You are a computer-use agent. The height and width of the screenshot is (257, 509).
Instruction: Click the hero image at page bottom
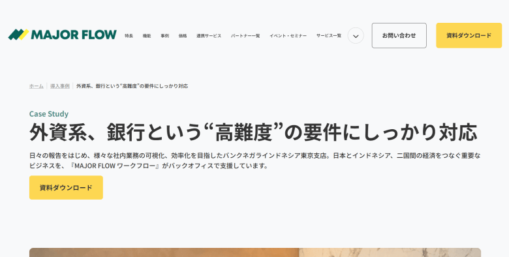(x=254, y=252)
